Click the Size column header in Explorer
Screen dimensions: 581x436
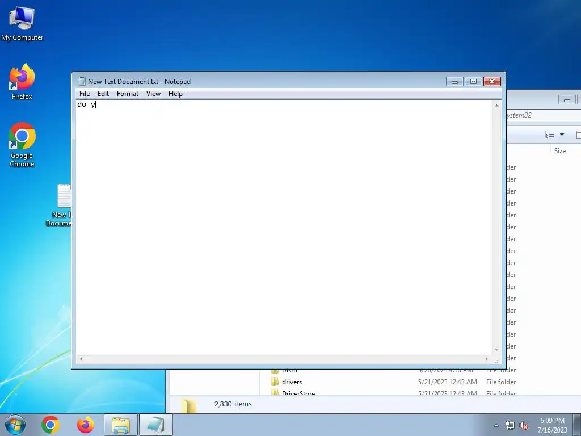(560, 151)
